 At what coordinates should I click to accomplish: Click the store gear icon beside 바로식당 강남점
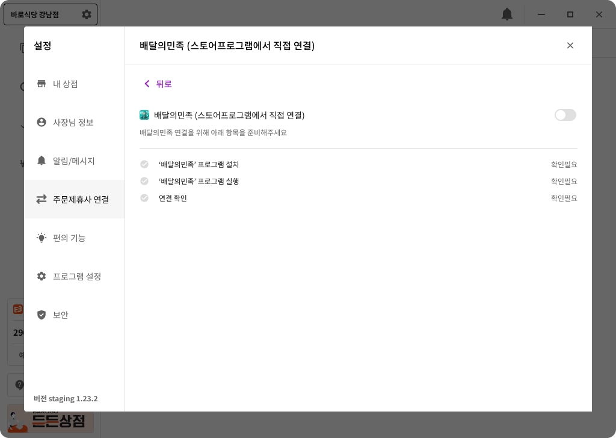[87, 14]
